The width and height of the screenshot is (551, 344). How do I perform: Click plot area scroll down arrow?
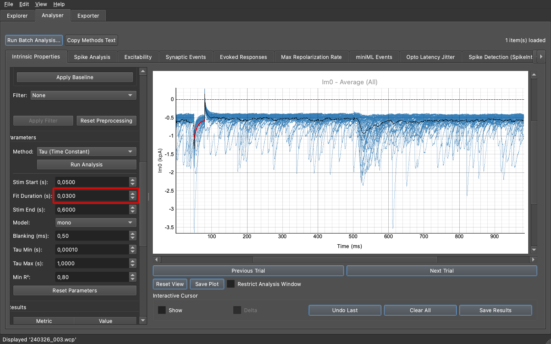pos(534,250)
